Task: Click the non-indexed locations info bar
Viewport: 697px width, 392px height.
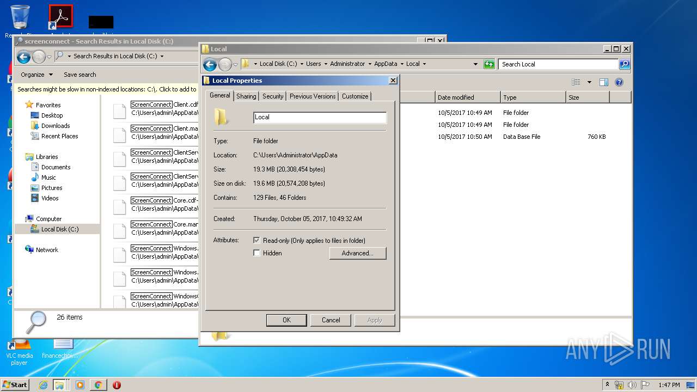Action: pos(107,89)
